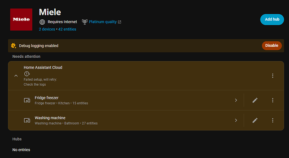The width and height of the screenshot is (289, 158).
Task: Collapse the Home Assistant Cloud entry
Action: pos(16,76)
